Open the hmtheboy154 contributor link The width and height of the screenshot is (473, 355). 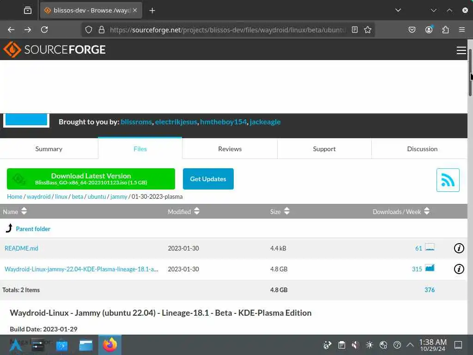tap(223, 122)
